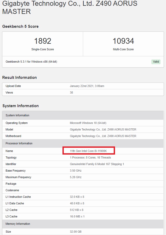This screenshot has height=235, width=166.
Task: Click the green Valid badge
Action: [x=156, y=62]
